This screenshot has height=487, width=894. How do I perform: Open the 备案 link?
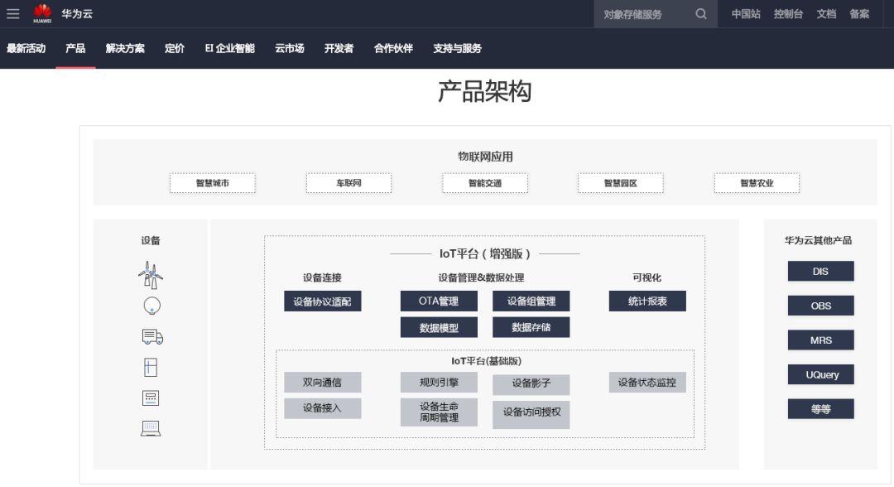[859, 14]
